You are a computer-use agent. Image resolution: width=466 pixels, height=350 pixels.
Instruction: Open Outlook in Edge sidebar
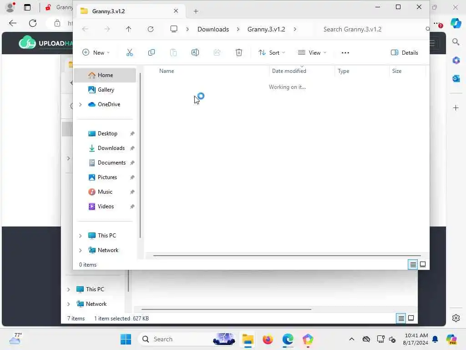[x=456, y=78]
